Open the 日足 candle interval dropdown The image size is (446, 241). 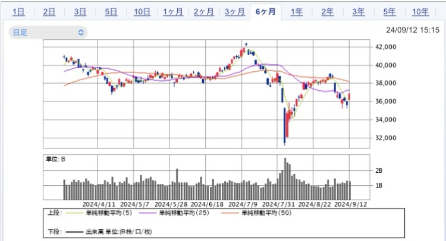click(x=48, y=33)
